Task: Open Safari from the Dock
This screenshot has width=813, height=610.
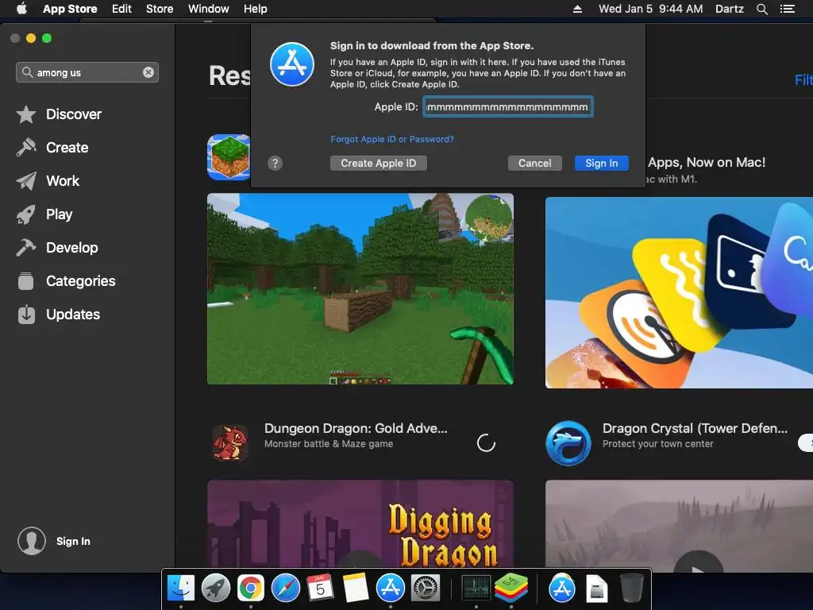Action: tap(286, 589)
